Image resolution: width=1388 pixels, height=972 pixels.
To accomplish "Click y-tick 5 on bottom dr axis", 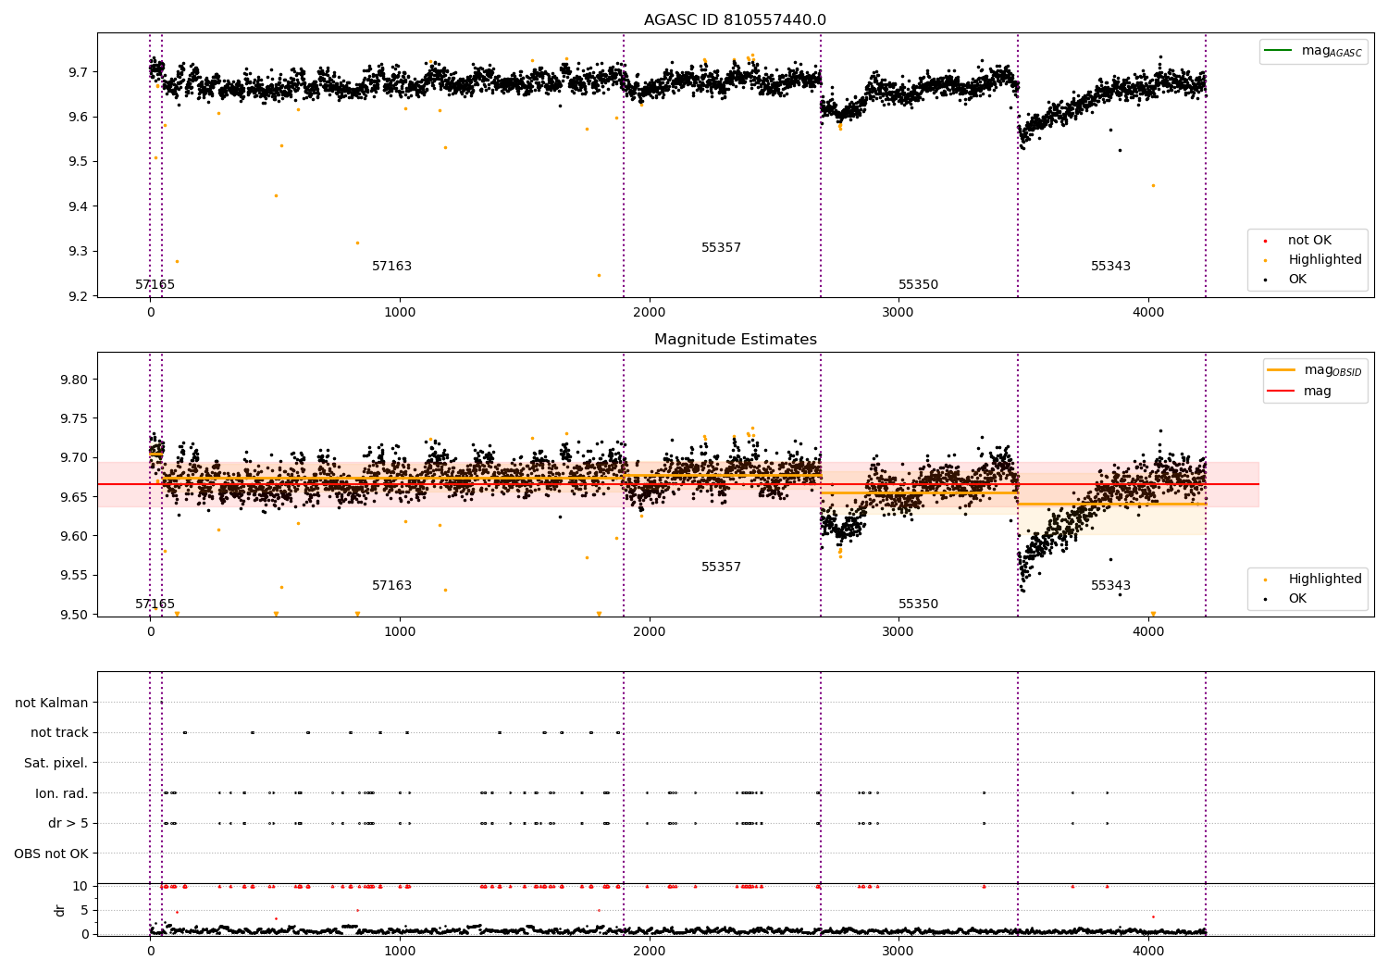I will click(x=84, y=910).
